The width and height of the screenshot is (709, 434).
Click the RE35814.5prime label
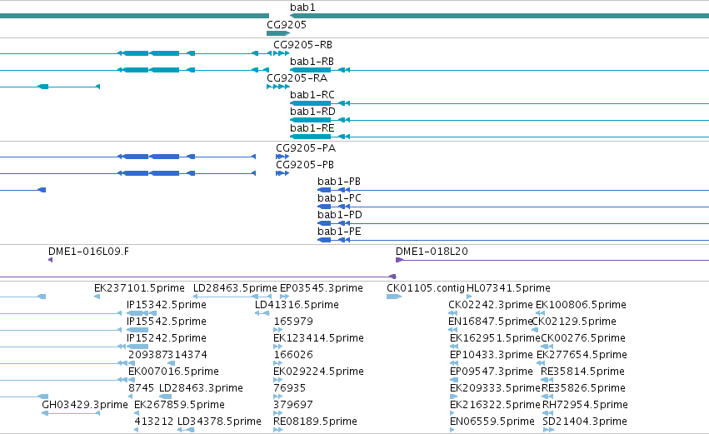(x=583, y=372)
